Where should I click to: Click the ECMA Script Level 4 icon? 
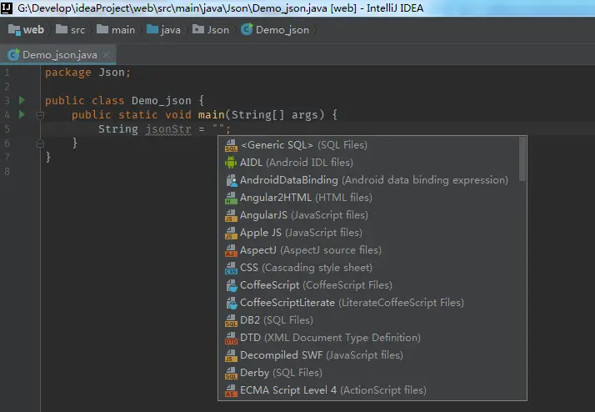pyautogui.click(x=231, y=390)
